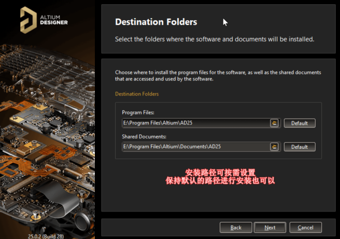Reset Program Files path with Default button
340x239 pixels.
coord(299,123)
